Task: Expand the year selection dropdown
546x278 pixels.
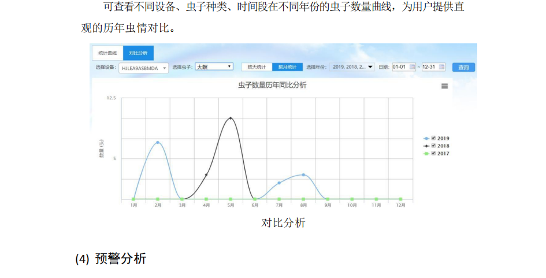Action: click(352, 67)
